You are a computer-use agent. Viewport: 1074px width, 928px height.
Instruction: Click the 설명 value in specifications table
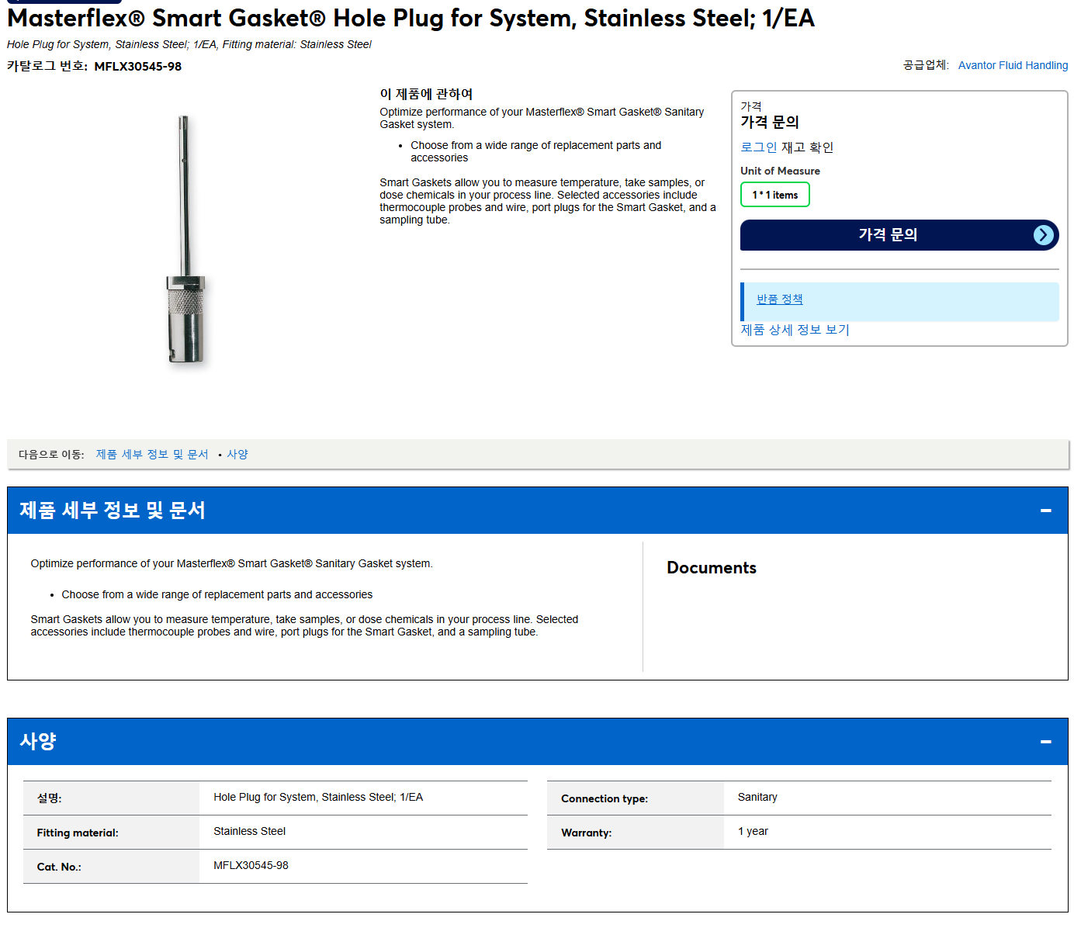[318, 797]
